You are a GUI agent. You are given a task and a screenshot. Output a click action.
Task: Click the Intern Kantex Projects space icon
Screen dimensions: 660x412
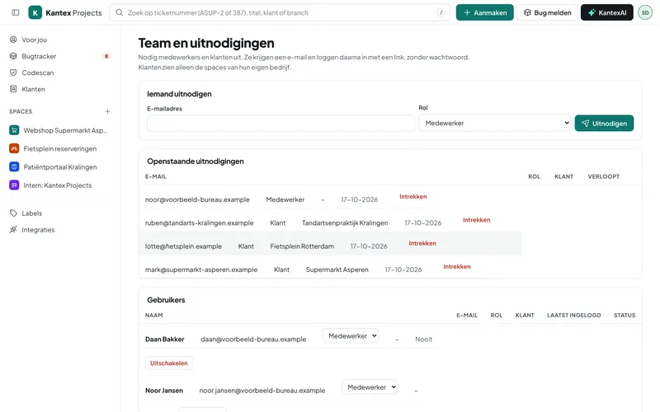(14, 185)
